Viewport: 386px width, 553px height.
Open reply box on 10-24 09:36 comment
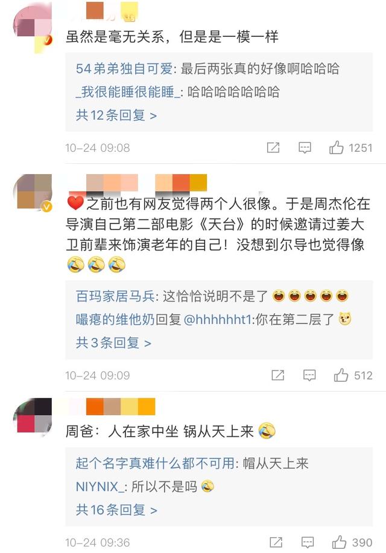tap(308, 543)
